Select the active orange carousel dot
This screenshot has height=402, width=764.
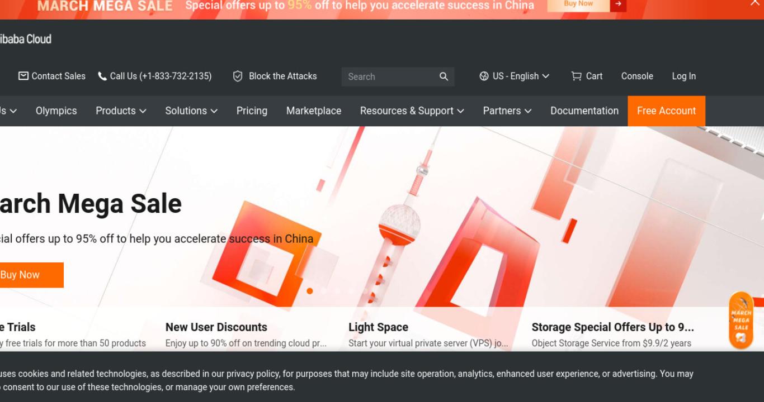pos(310,291)
